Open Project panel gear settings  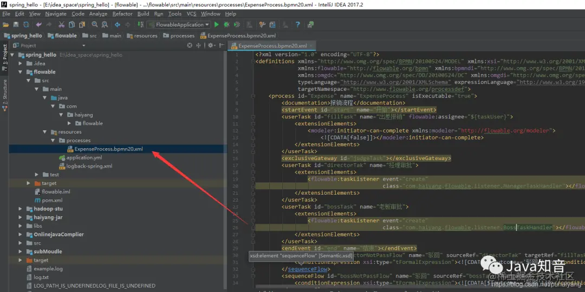211,45
